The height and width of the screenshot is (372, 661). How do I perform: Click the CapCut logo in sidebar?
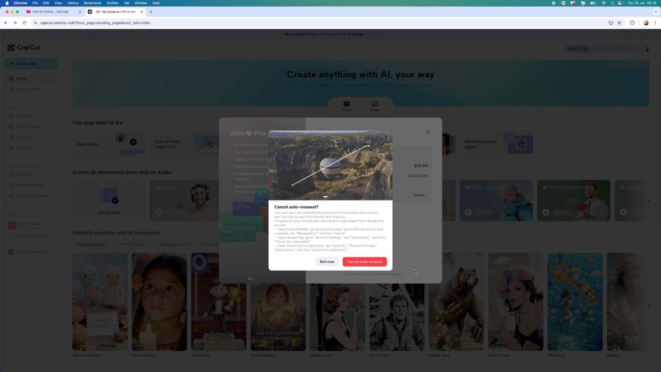pos(24,48)
